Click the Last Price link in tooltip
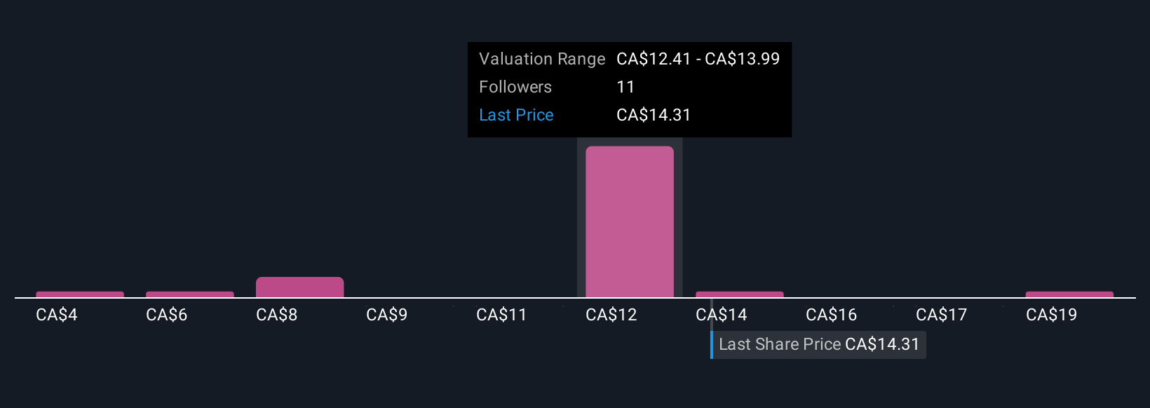 point(516,115)
